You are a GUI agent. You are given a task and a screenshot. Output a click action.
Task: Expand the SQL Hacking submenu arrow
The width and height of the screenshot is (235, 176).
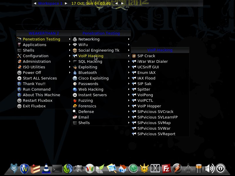(129, 61)
